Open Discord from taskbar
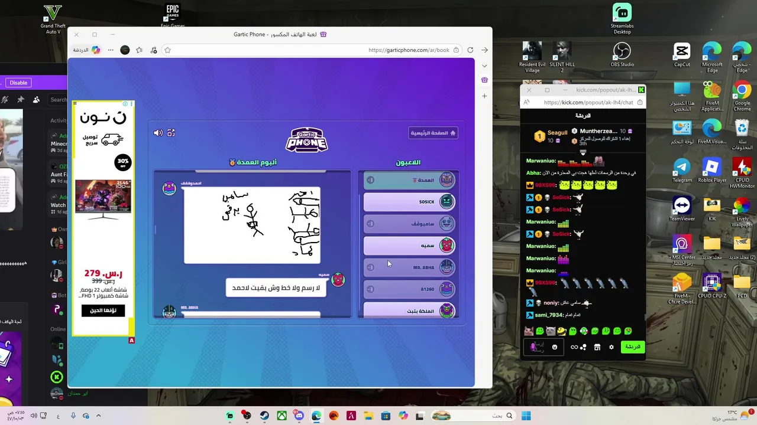 click(x=299, y=416)
